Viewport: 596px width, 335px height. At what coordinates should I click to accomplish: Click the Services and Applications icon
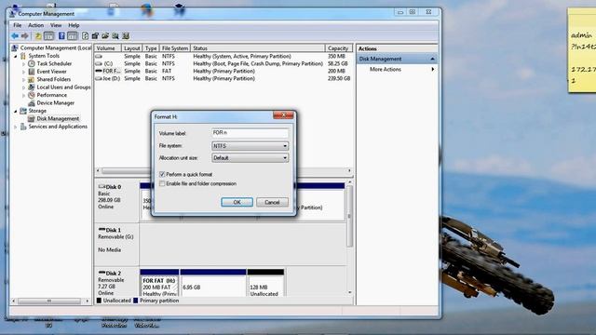[23, 127]
